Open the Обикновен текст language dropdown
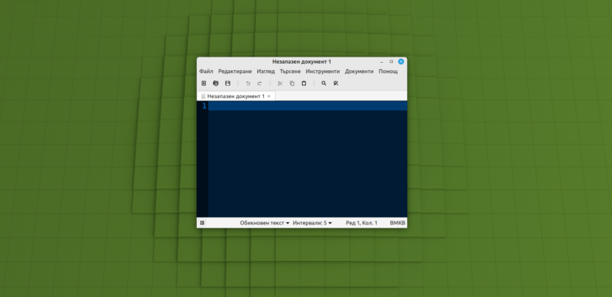Viewport: 612px width, 297px height. pos(265,223)
